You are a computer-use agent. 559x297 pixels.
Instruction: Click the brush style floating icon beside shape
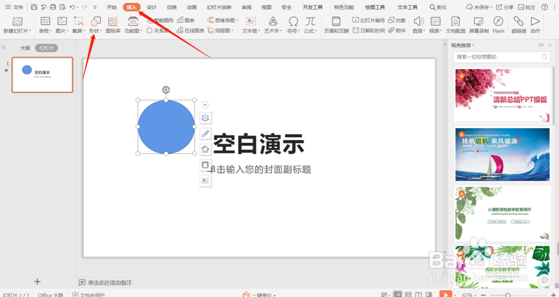(x=205, y=133)
